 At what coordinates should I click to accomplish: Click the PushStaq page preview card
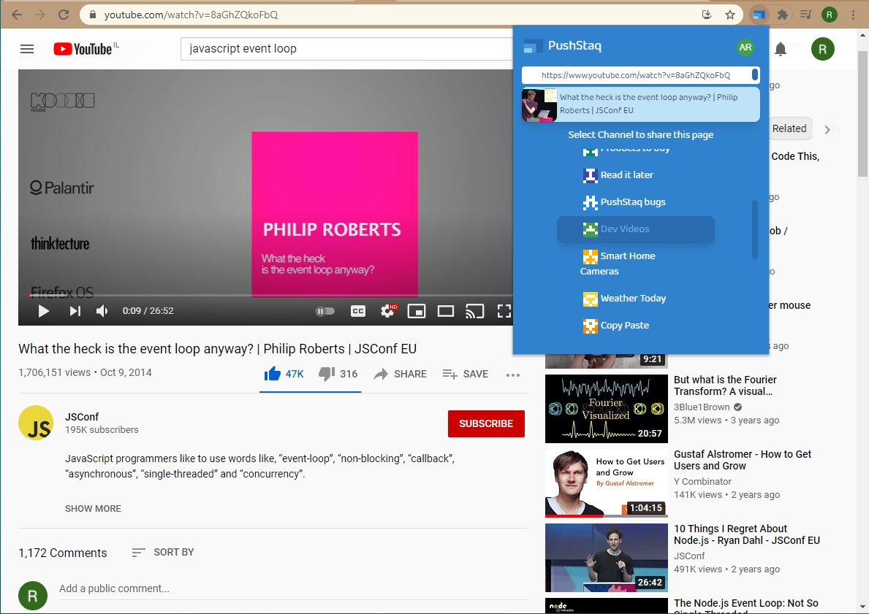(x=641, y=104)
